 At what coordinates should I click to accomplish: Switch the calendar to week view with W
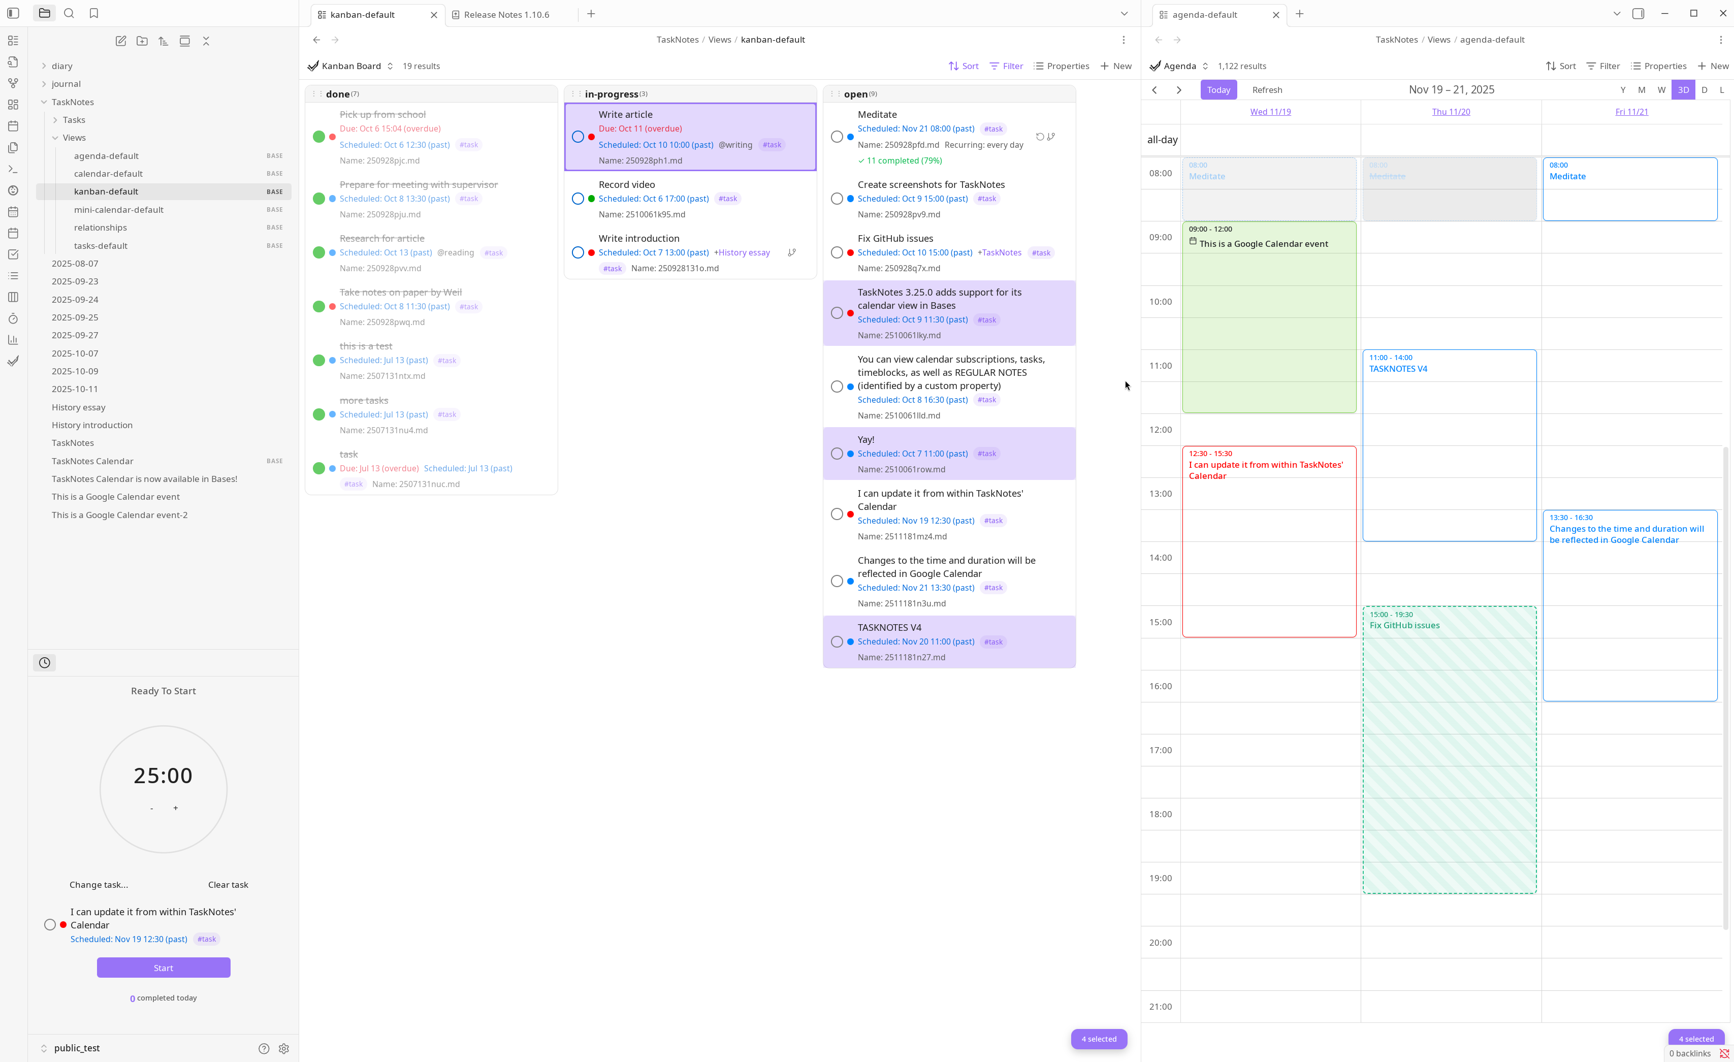coord(1661,89)
